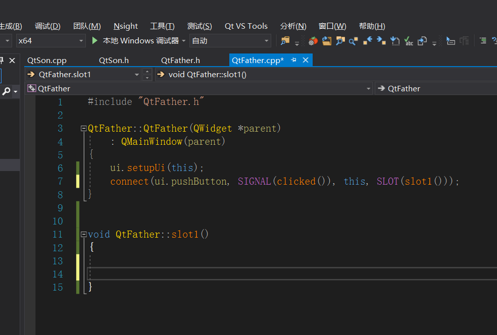The height and width of the screenshot is (335, 497).
Task: Open the Qt VS Tools menu
Action: [246, 26]
